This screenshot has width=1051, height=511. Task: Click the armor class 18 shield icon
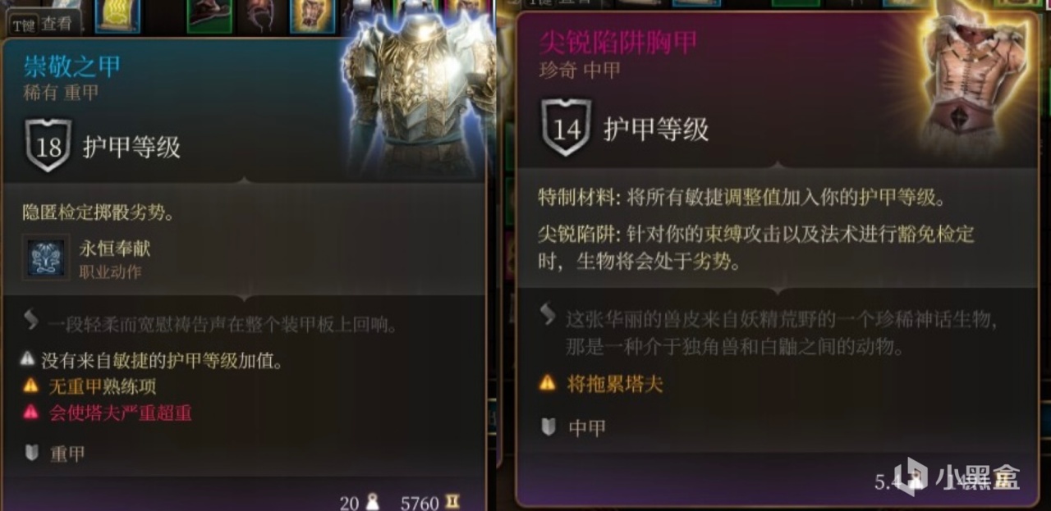[x=48, y=146]
